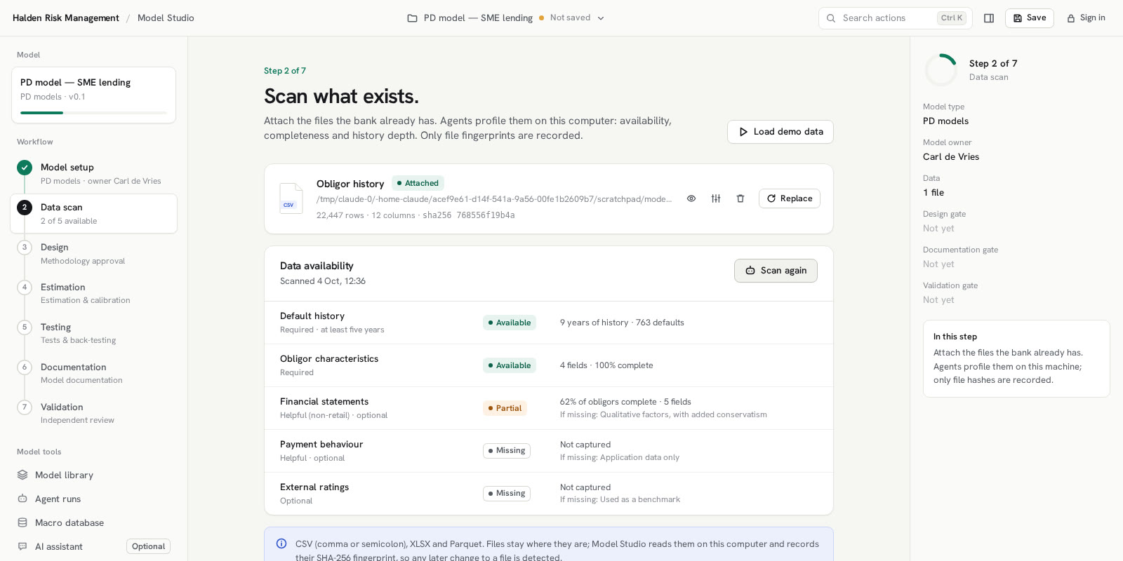Open column mapping sliders icon for Obligor history
This screenshot has width=1123, height=561.
pos(716,198)
